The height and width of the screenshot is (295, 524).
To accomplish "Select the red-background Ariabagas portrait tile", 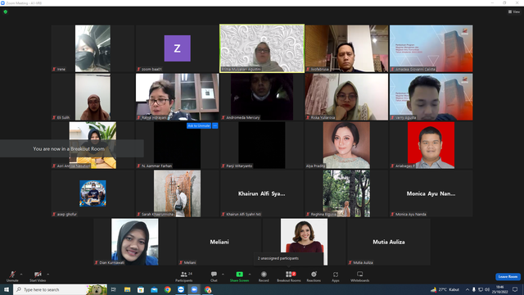I will [x=431, y=145].
